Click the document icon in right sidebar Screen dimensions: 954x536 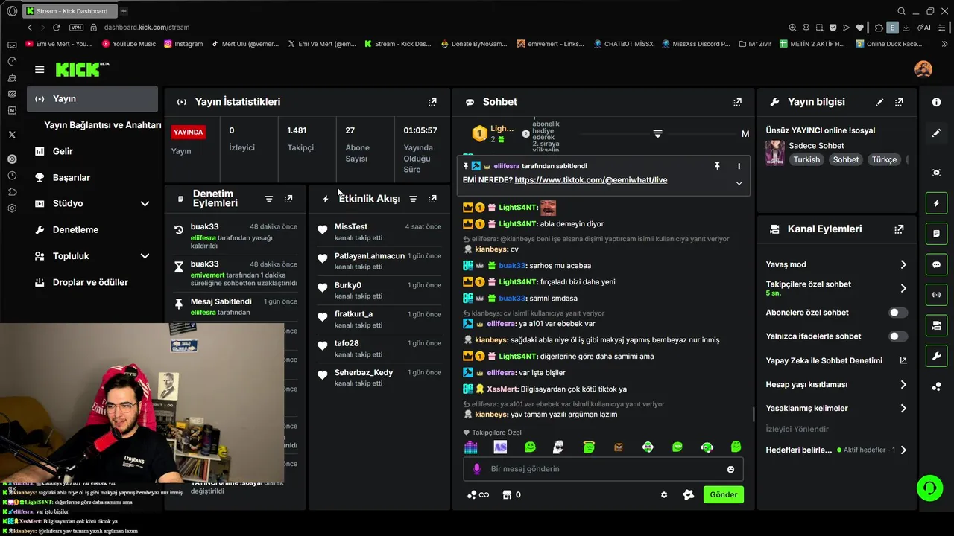pos(936,233)
